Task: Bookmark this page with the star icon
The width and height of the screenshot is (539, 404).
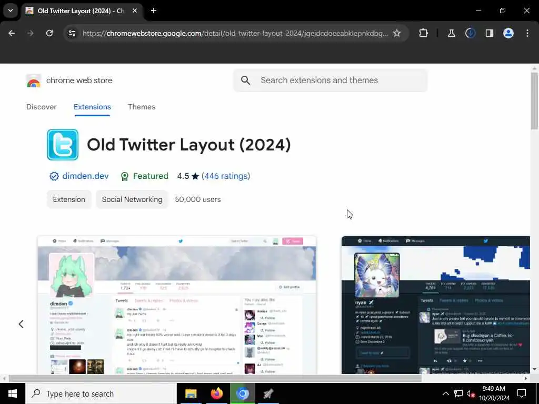Action: [397, 33]
